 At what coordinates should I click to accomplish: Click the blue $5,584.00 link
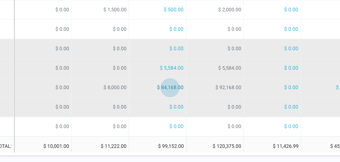click(x=171, y=68)
